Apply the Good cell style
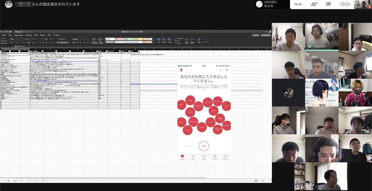 click(x=128, y=39)
